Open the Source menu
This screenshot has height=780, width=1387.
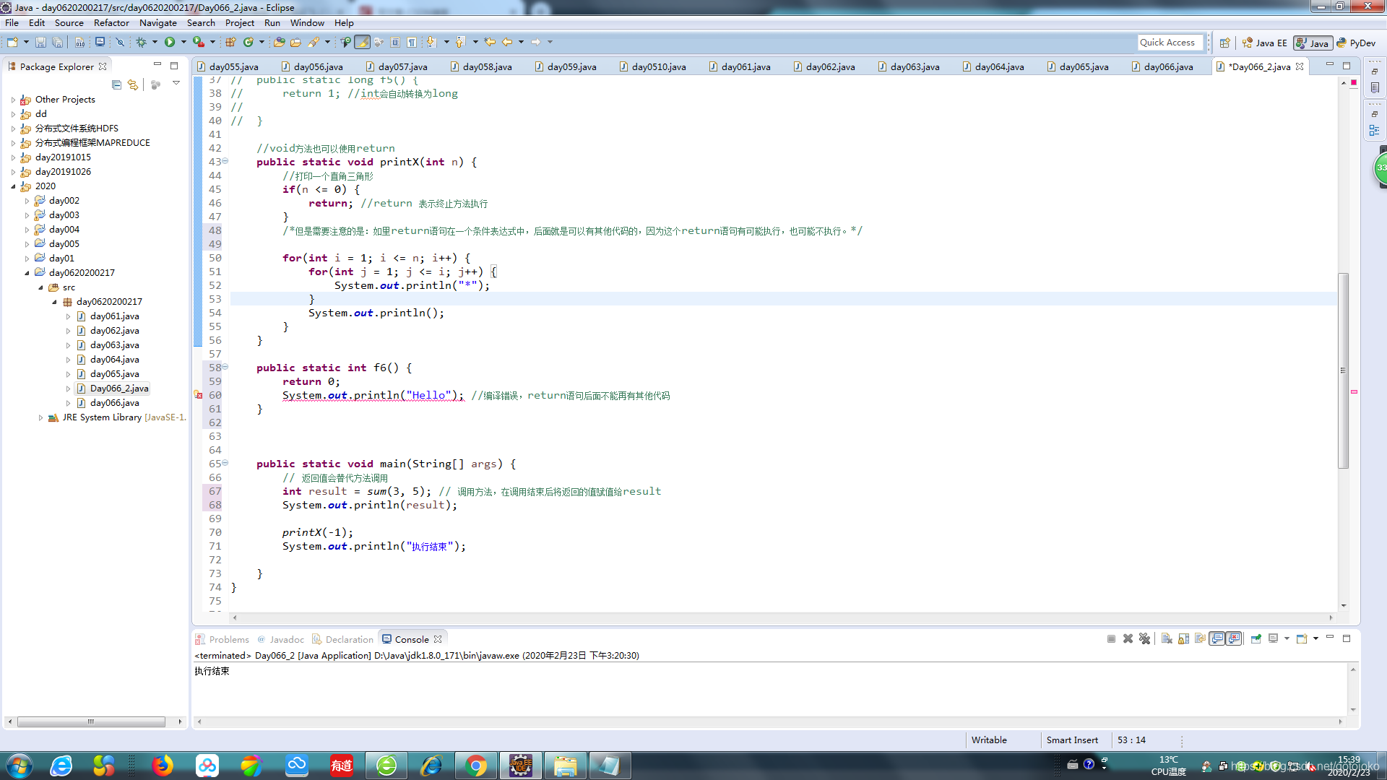pyautogui.click(x=69, y=23)
